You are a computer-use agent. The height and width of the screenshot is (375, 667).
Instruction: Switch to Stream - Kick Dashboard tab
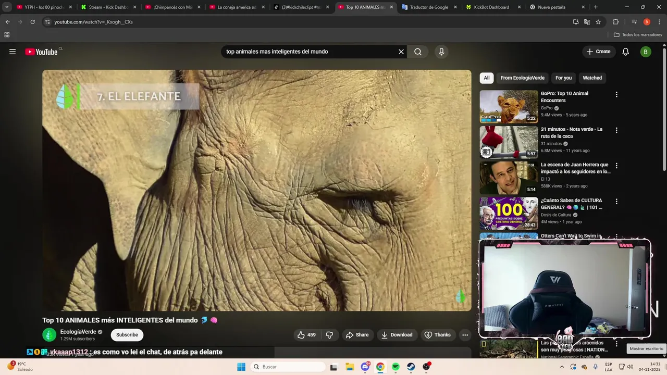tap(108, 7)
